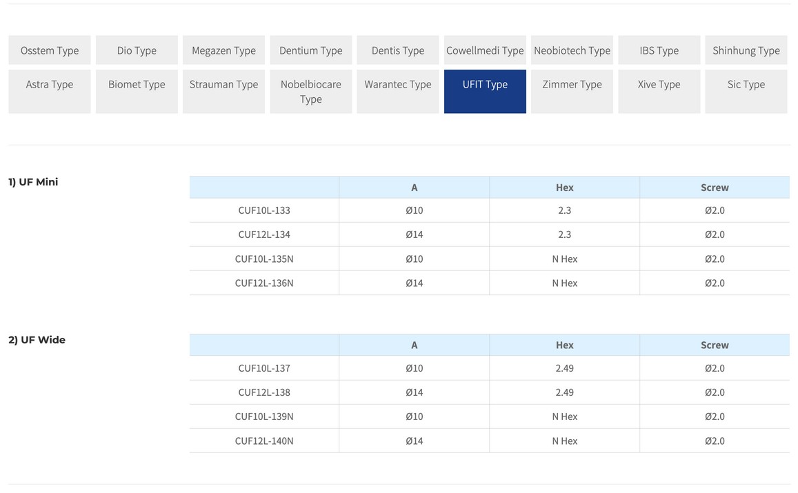798x493 pixels.
Task: Click product code CUF10L-133 in UF Mini table
Action: [x=264, y=210]
